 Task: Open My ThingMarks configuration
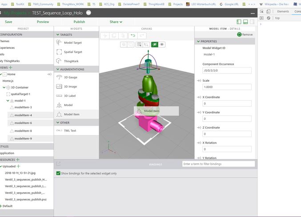click(x=10, y=61)
